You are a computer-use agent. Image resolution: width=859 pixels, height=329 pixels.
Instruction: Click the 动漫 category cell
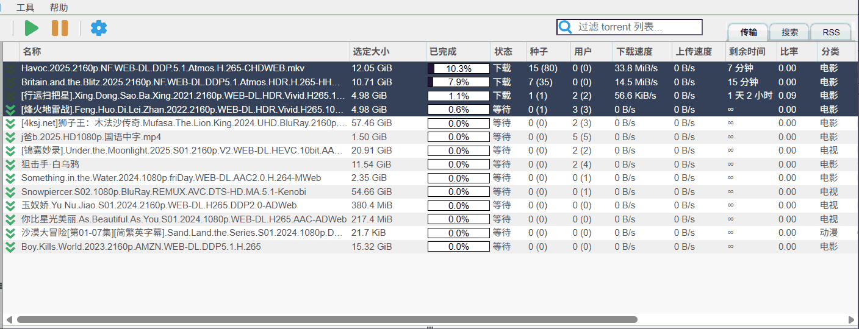click(829, 233)
